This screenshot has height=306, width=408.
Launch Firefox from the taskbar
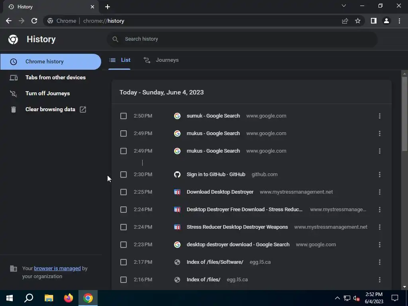coord(69,298)
